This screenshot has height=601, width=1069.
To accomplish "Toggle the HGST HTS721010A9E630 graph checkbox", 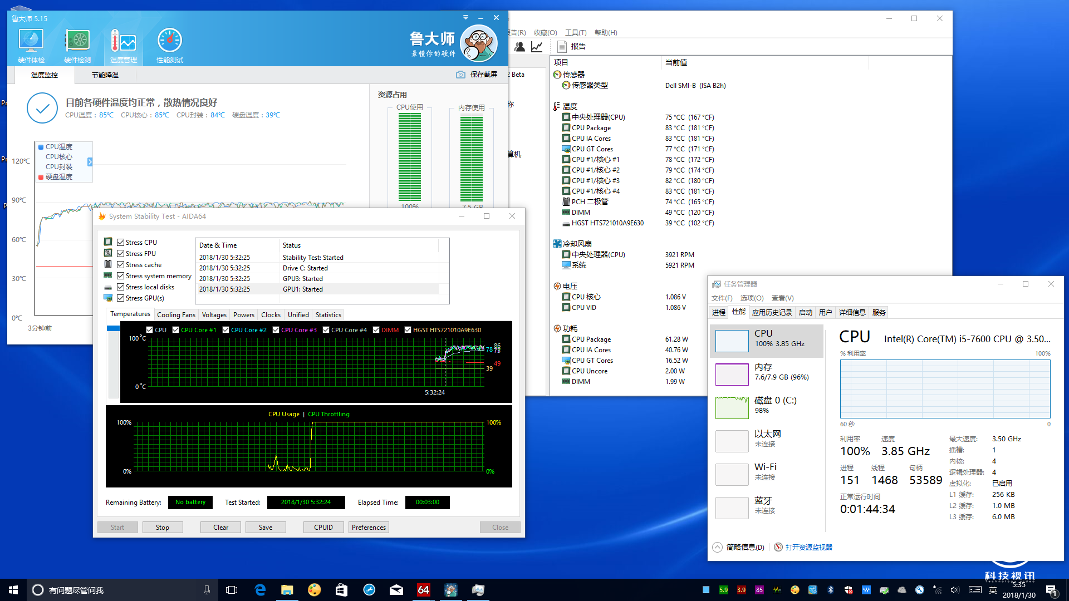I will tap(408, 330).
